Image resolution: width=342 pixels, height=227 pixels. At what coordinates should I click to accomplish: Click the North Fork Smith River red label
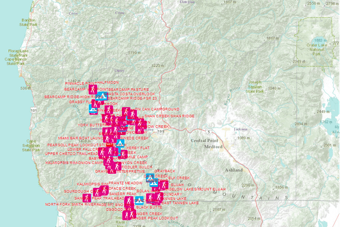click(x=70, y=205)
